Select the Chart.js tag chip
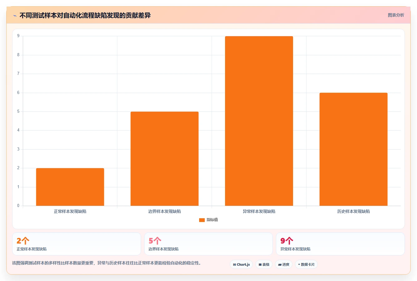Image resolution: width=417 pixels, height=281 pixels. 241,264
